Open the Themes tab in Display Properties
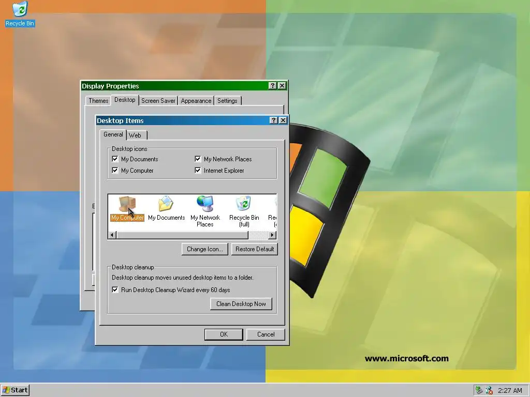 coord(98,101)
